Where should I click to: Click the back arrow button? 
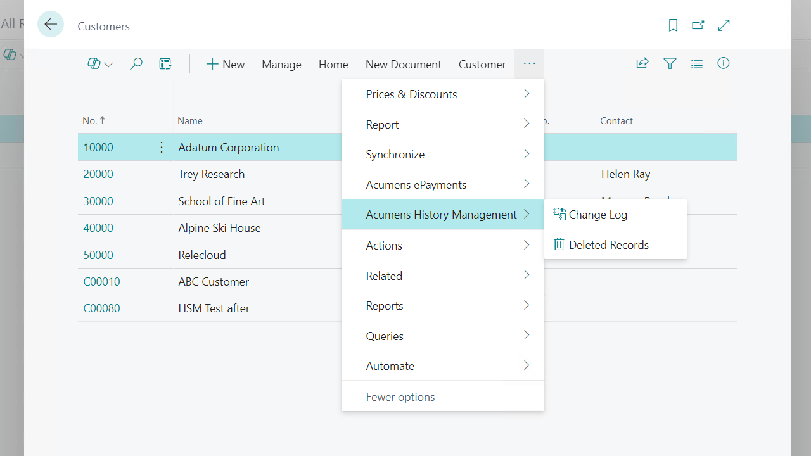click(x=51, y=25)
